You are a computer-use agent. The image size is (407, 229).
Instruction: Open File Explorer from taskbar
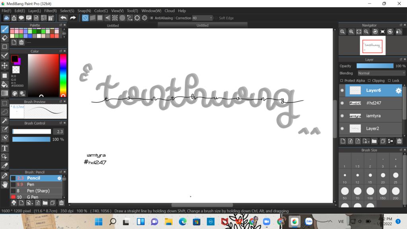169,222
